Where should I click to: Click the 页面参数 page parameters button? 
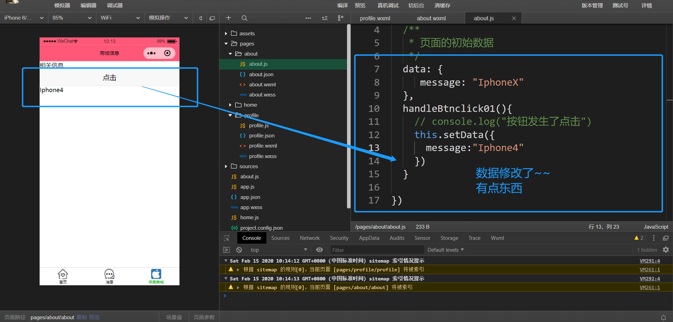(204, 317)
